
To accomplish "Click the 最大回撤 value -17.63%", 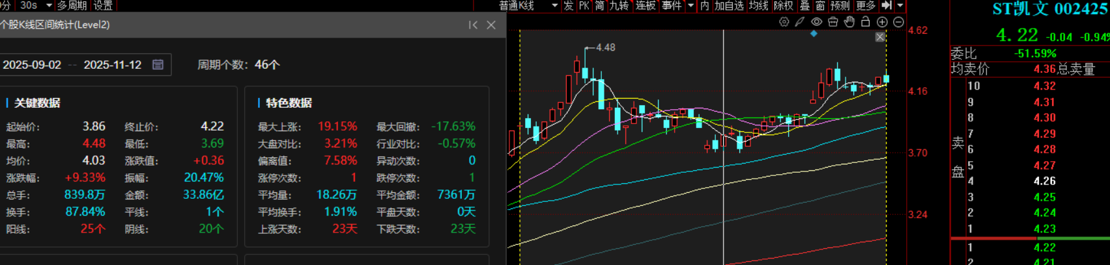I will pos(453,126).
